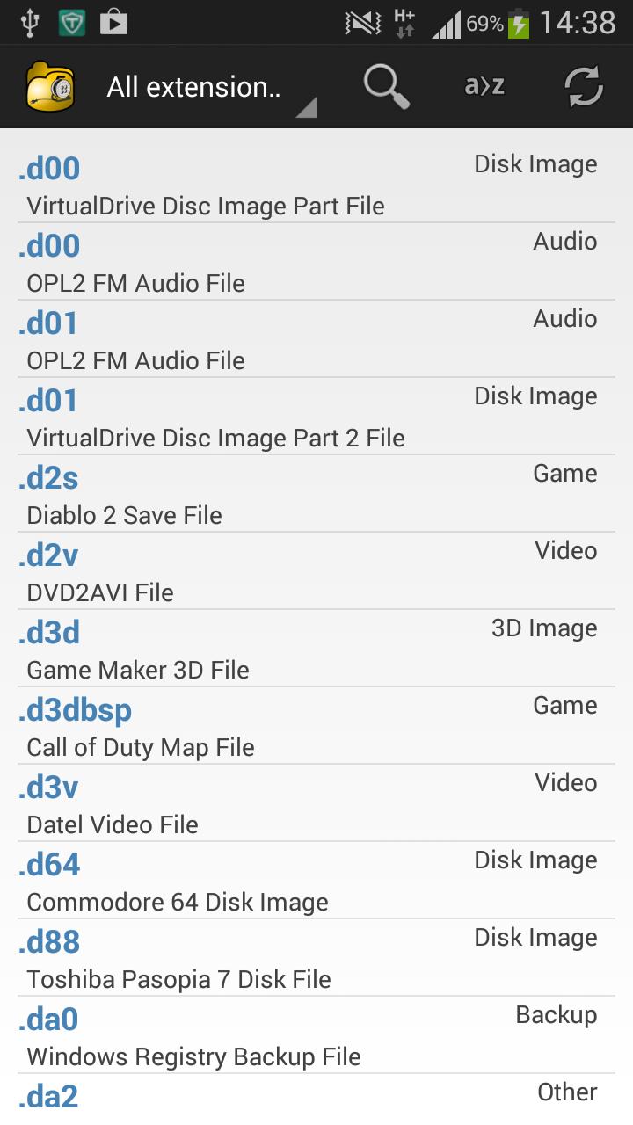Select the .d2s Diablo 2 Save File entry

click(x=316, y=493)
